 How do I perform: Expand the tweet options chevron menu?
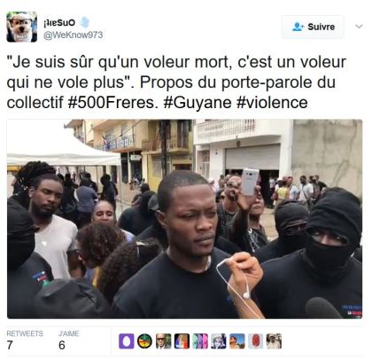pyautogui.click(x=359, y=27)
